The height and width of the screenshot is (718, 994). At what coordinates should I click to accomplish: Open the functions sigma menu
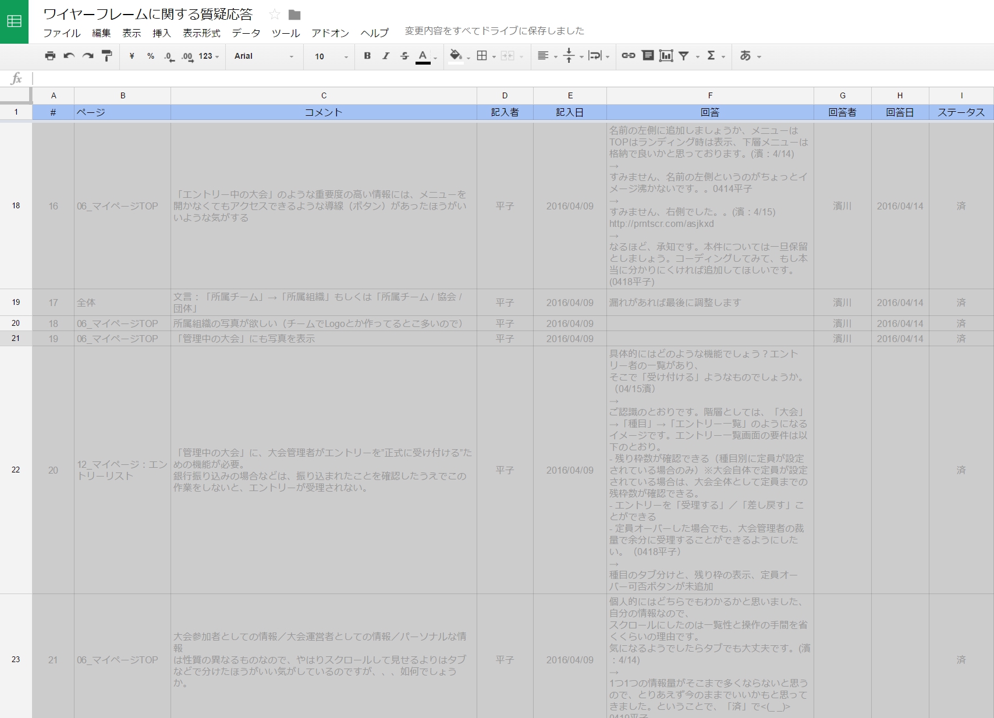tap(715, 56)
